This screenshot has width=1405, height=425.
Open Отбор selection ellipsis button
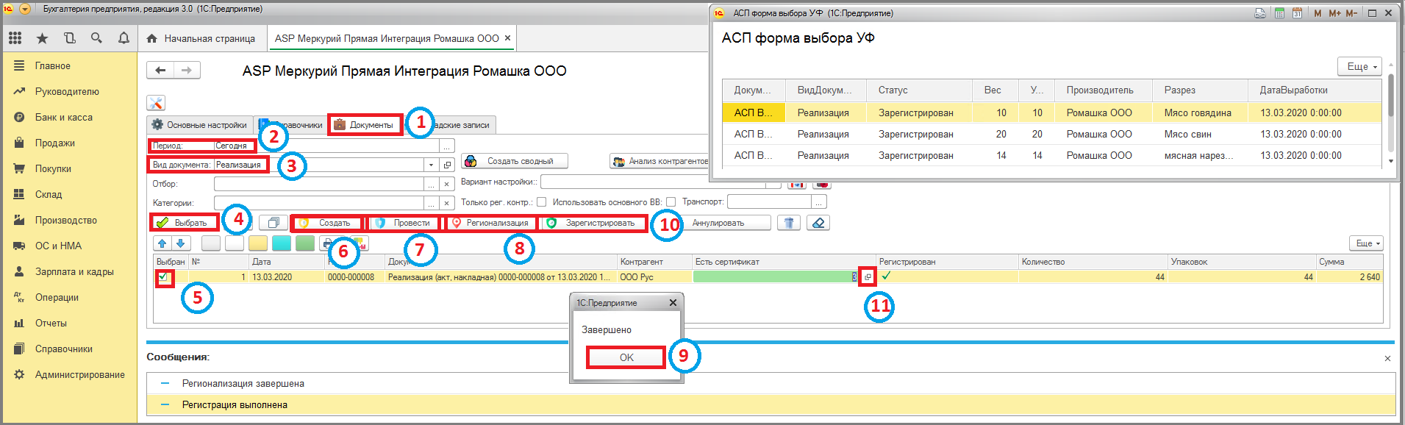pyautogui.click(x=432, y=184)
